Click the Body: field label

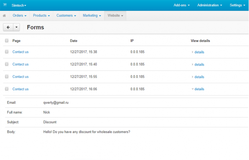pos(11,132)
